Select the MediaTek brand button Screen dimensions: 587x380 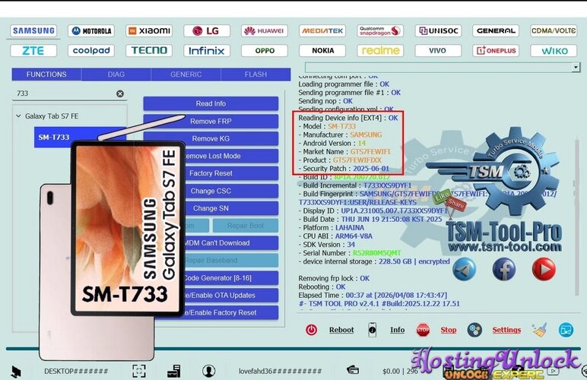pos(322,30)
